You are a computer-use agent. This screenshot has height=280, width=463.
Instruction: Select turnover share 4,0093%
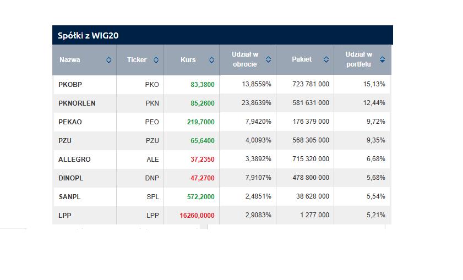pos(258,140)
